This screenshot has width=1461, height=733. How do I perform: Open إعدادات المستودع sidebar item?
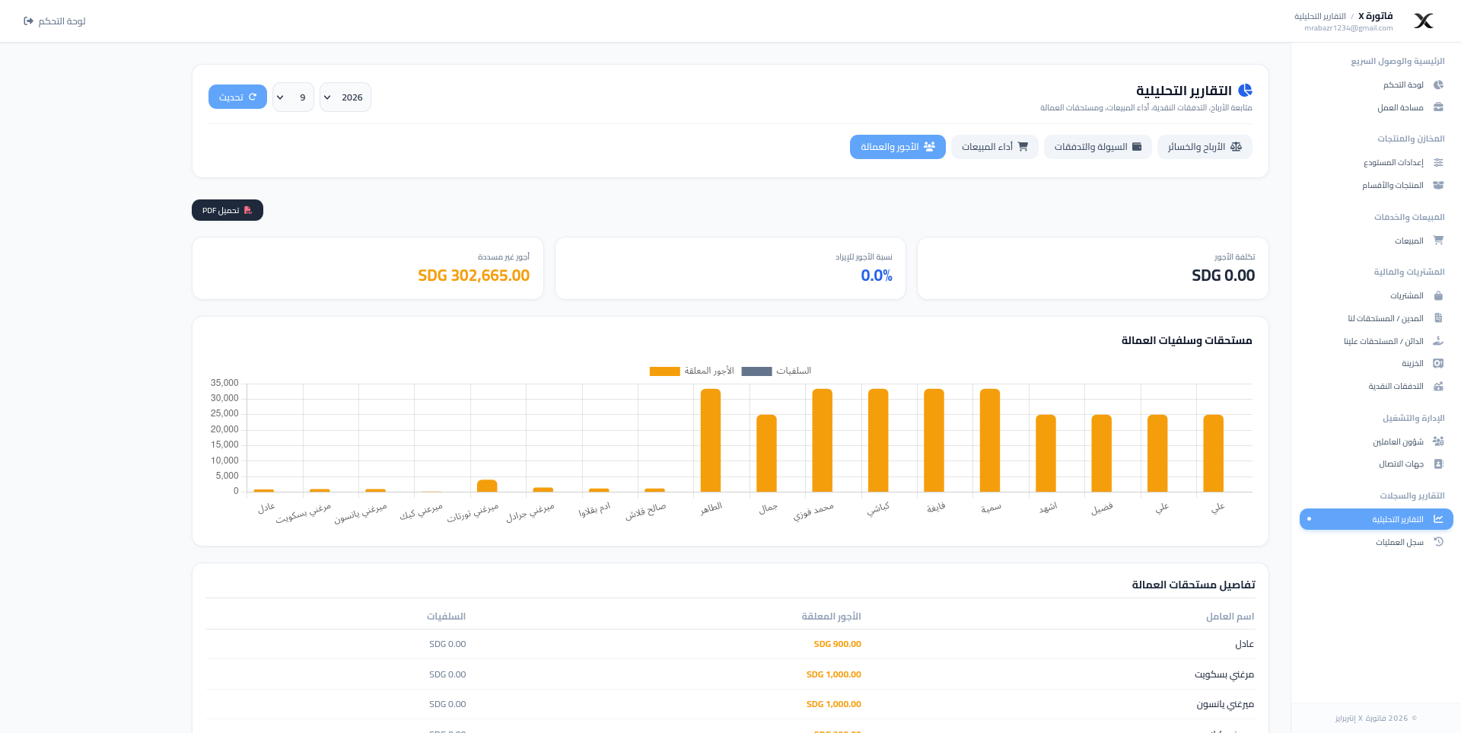tap(1376, 162)
